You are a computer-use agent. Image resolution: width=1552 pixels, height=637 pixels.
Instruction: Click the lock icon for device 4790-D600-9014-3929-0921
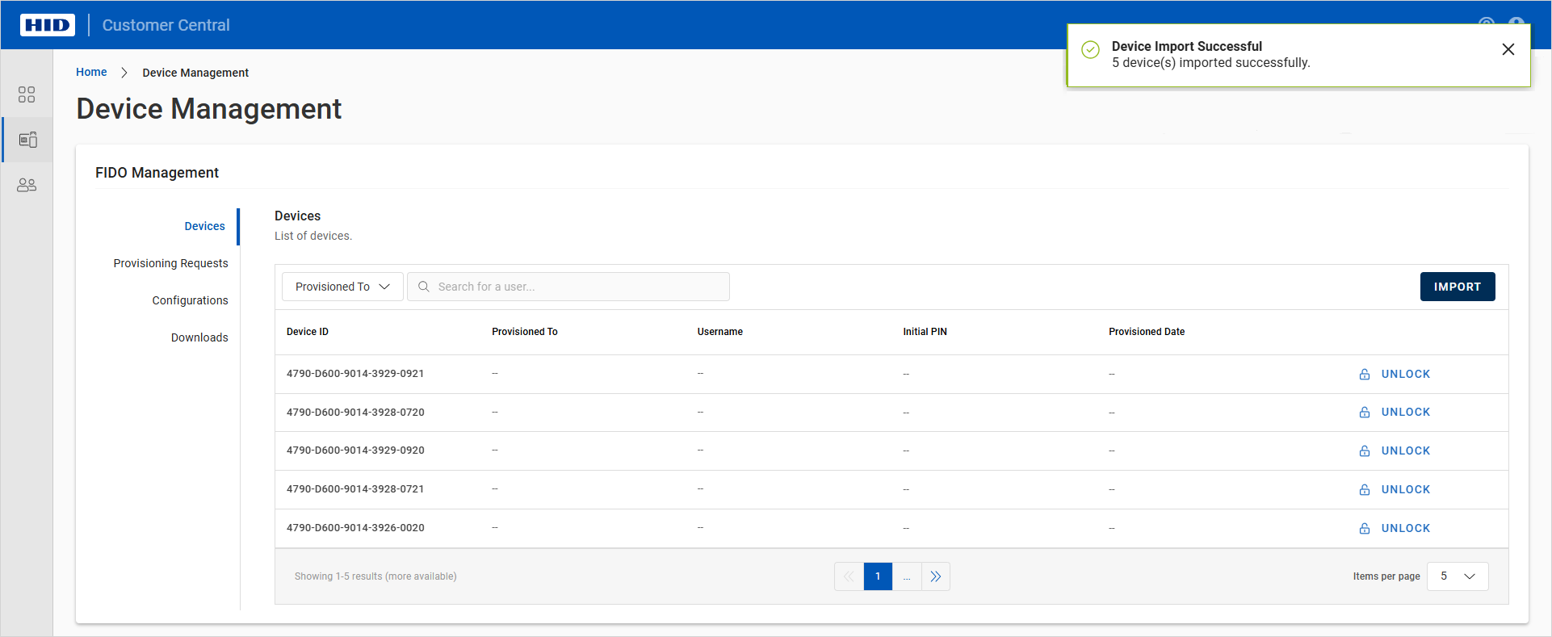tap(1365, 375)
